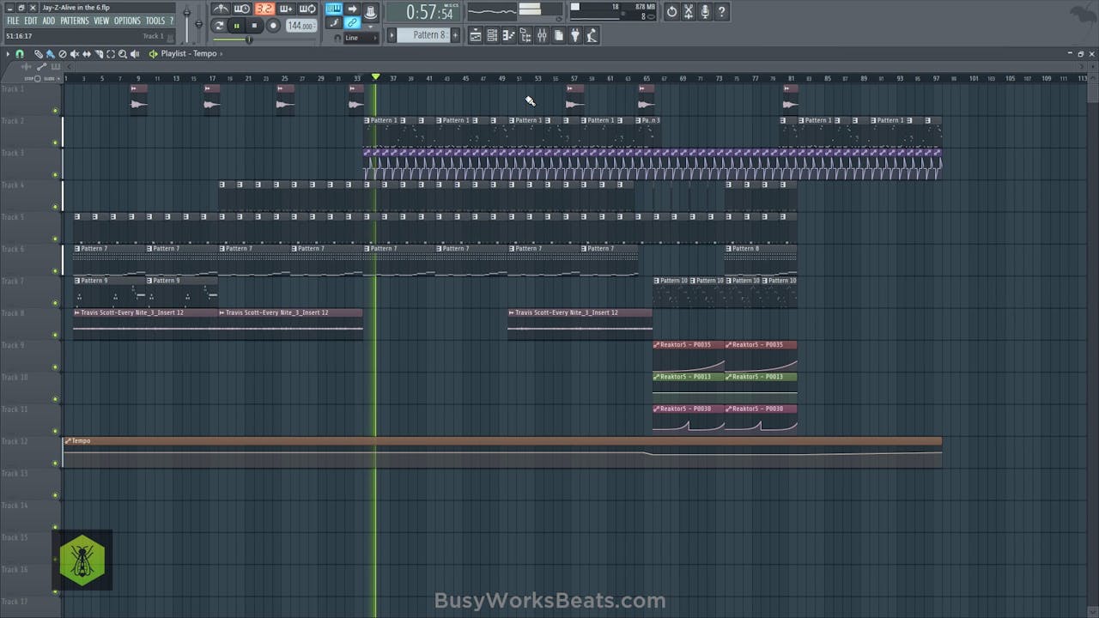
Task: Pause playback with the pause button
Action: [237, 26]
